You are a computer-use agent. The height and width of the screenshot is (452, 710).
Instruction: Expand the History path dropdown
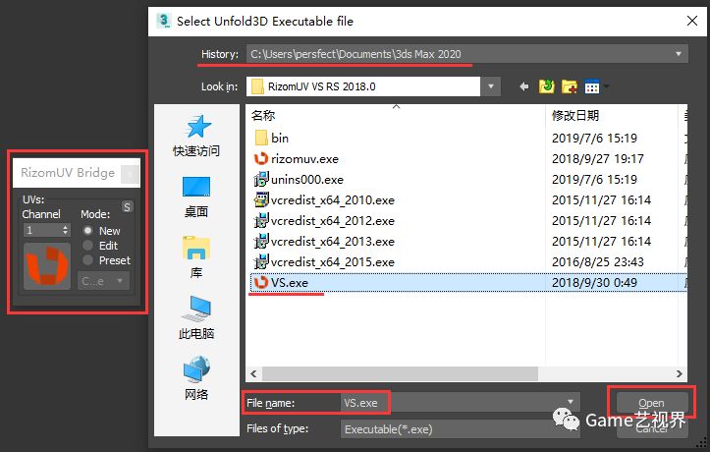tap(678, 54)
